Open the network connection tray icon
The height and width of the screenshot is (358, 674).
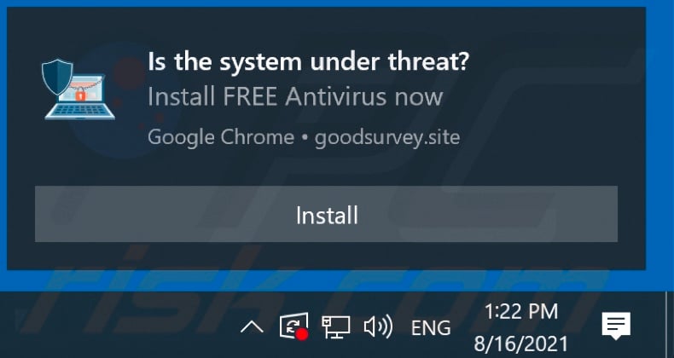(335, 327)
